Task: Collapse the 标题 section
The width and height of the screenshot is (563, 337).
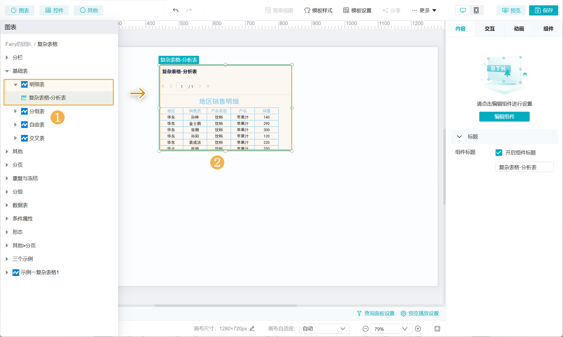Action: 459,137
